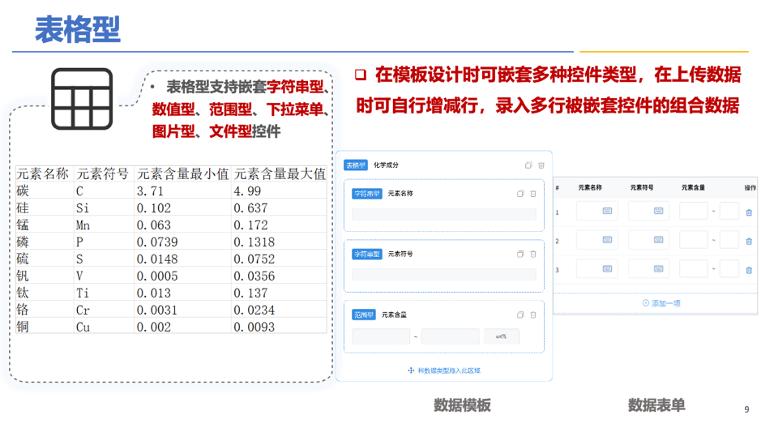Copy the 元素符号 string field
Viewport: 761px width, 428px height.
[x=520, y=254]
